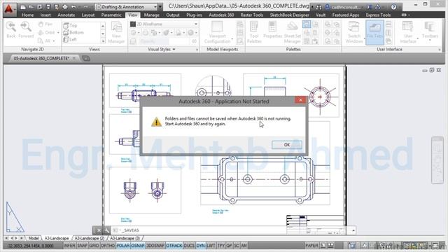Toggle GRID display in status bar
The image size is (448, 252).
click(x=94, y=246)
